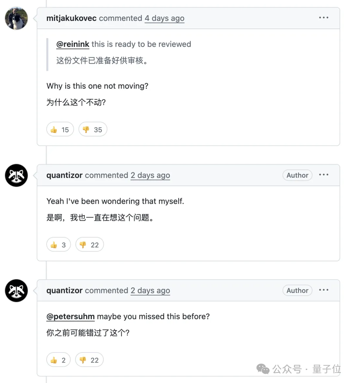Open options menu on "wondering that myself" comment
This screenshot has width=352, height=383.
click(323, 175)
